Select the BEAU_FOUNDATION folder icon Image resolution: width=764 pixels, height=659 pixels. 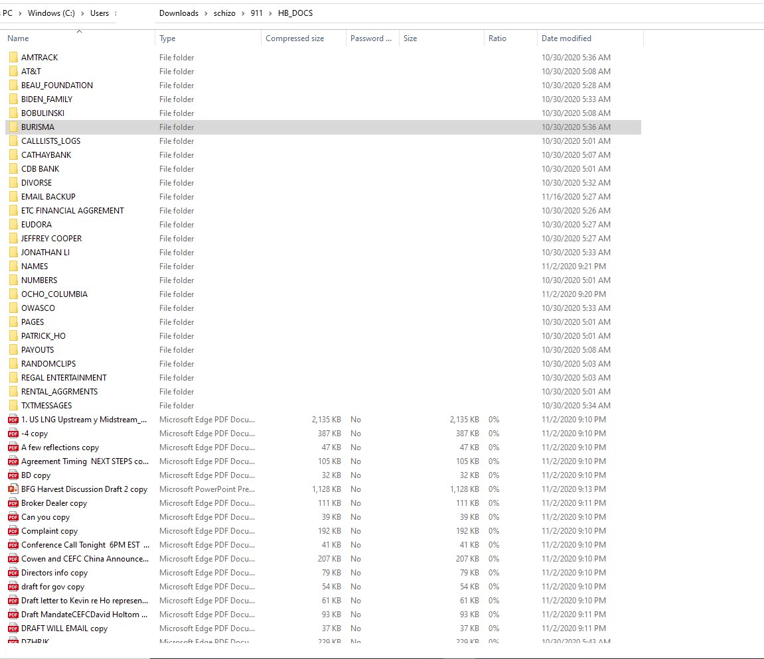tap(13, 85)
